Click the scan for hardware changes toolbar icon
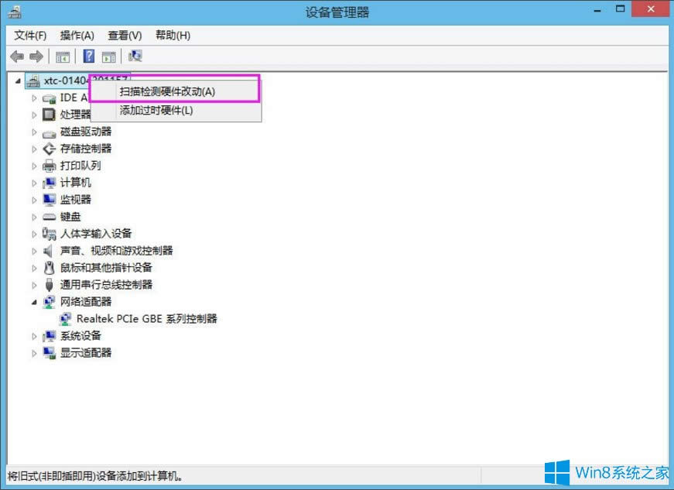Screen dimensions: 674x490 [134, 56]
